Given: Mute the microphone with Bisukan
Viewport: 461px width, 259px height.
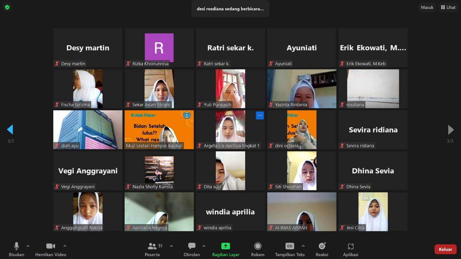Looking at the screenshot, I should point(16,249).
